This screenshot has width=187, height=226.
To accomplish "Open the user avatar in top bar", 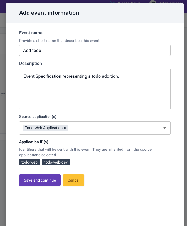I will point(153,2).
